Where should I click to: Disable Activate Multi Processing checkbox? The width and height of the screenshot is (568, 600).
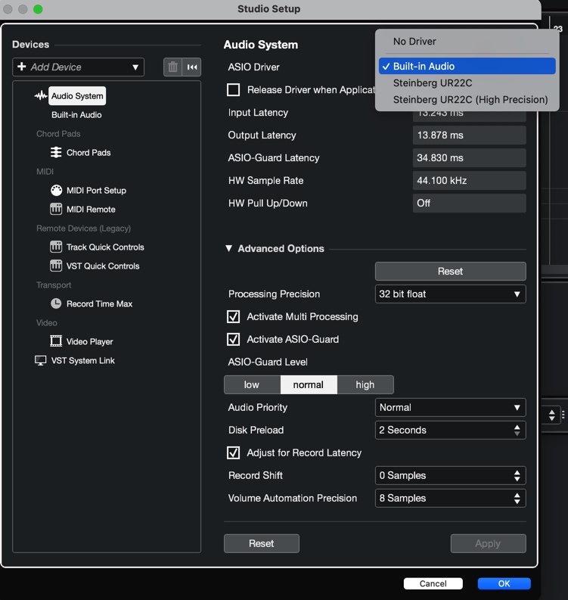(x=233, y=317)
